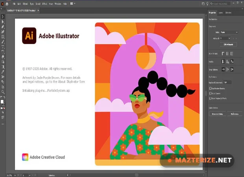Click the Stroke swatch in toolbar

[4, 104]
